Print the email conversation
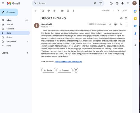 [x=121, y=18]
